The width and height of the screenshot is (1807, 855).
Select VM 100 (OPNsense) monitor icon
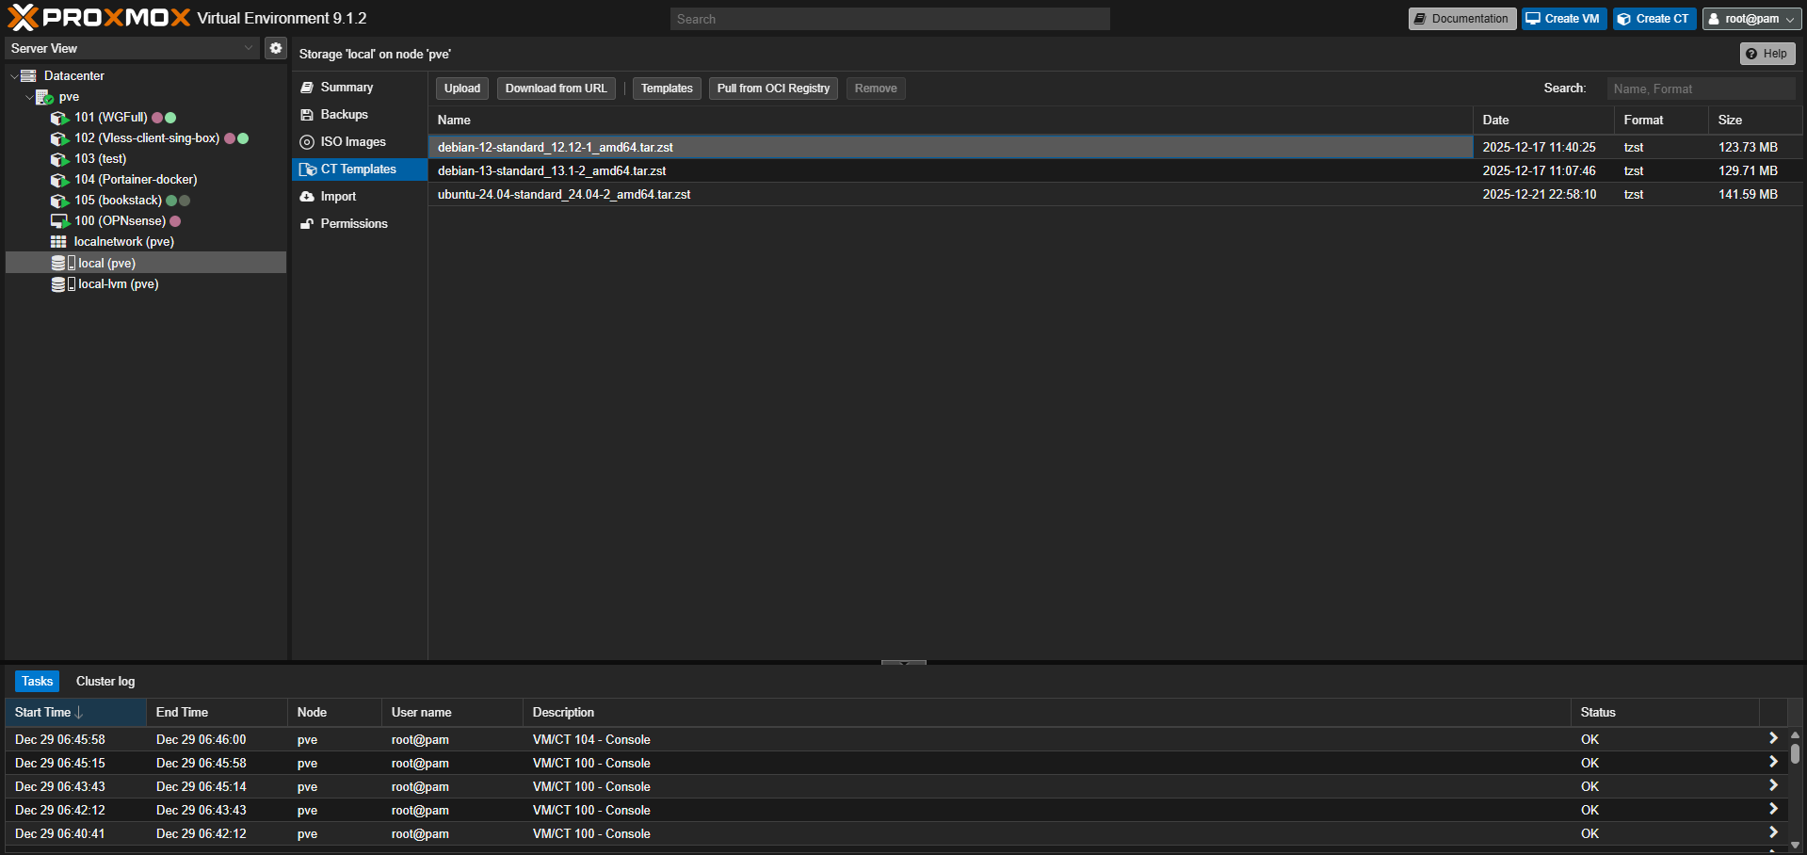(x=59, y=221)
